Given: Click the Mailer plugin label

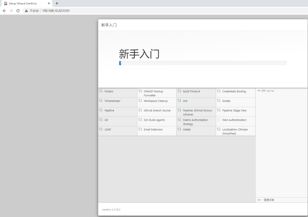Looking at the screenshot, I should click(187, 129).
